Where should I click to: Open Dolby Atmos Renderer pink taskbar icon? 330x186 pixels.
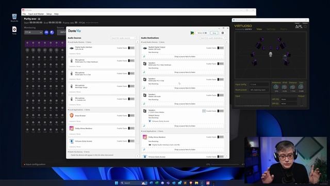click(x=208, y=183)
